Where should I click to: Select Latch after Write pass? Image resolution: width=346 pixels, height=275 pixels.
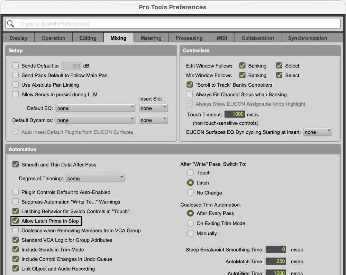190,183
